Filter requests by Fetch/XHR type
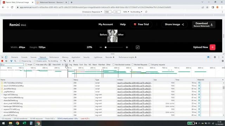The height and width of the screenshot is (126, 225). tap(57, 65)
